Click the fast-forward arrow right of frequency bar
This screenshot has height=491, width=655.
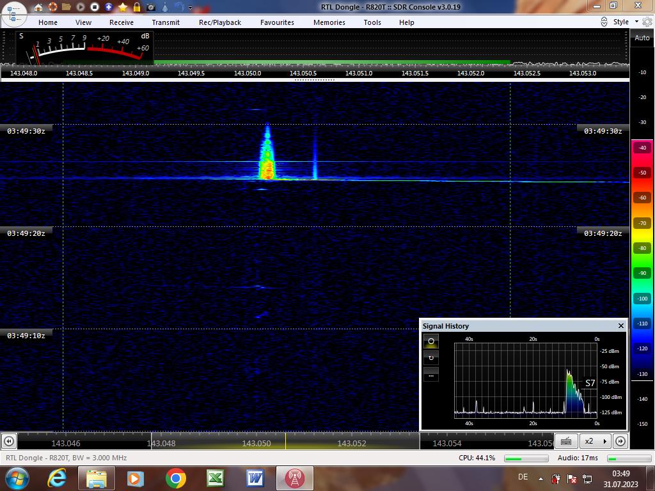[x=620, y=441]
